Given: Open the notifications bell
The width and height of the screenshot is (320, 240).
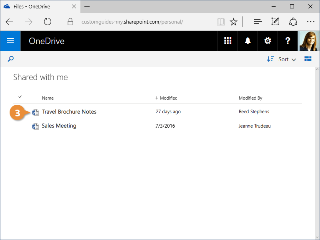Looking at the screenshot, I should click(x=248, y=41).
